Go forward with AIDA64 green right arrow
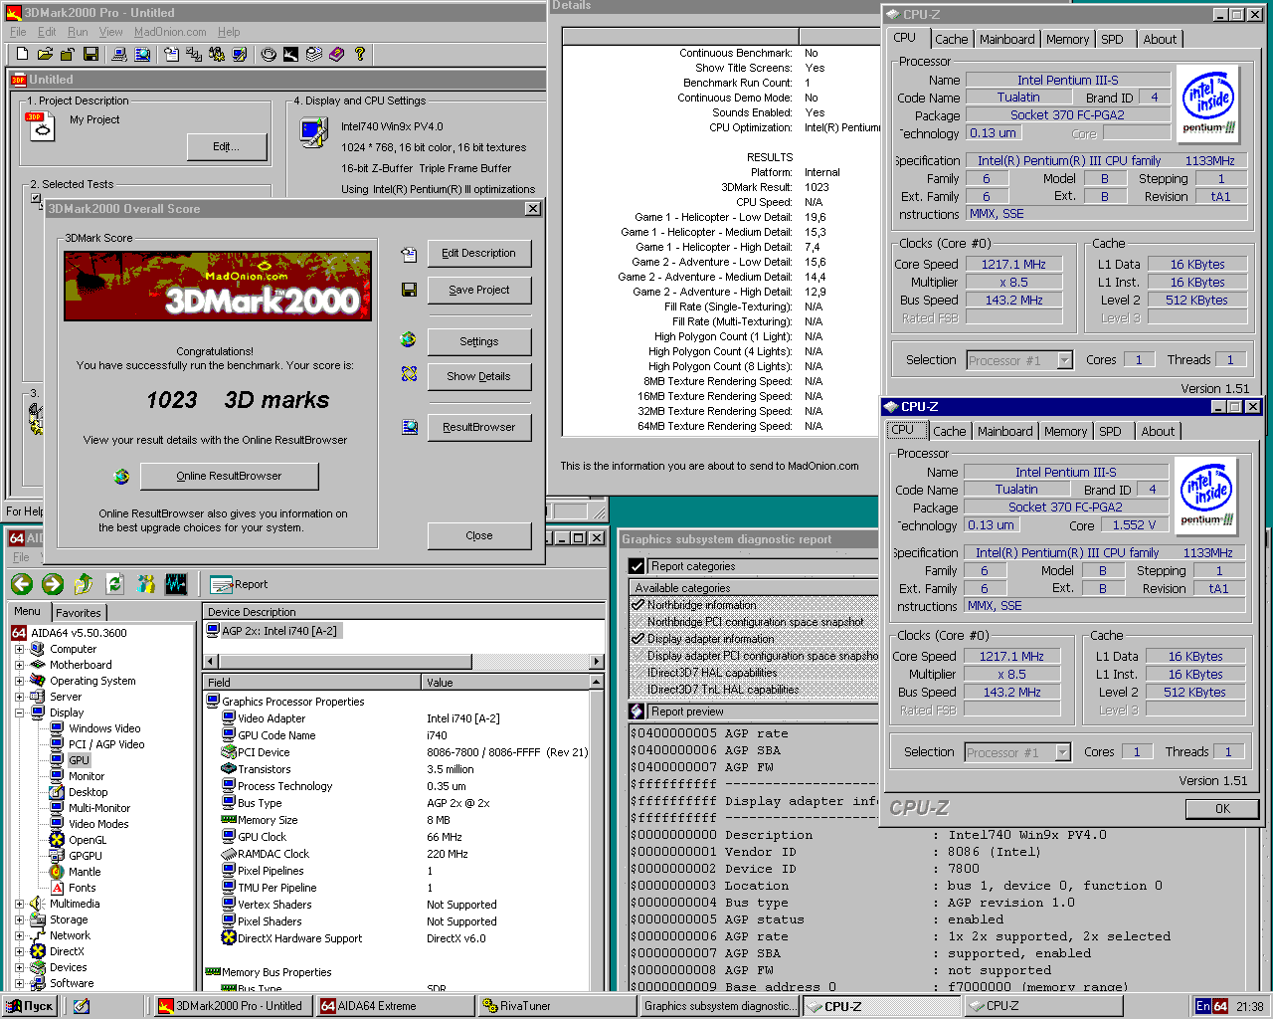The height and width of the screenshot is (1019, 1273). 53,584
